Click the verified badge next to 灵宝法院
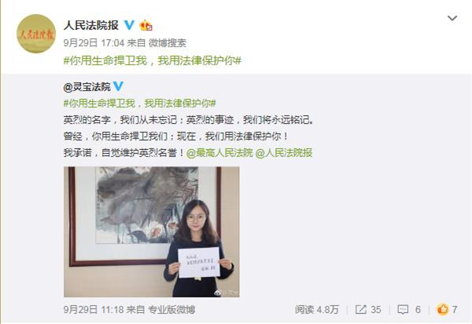The height and width of the screenshot is (324, 472). 118,86
